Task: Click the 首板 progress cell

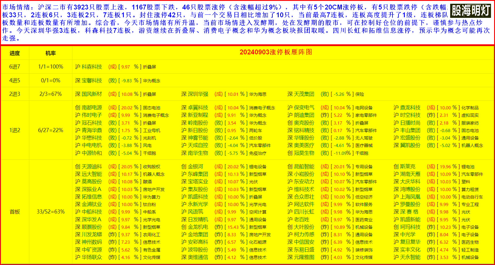Action: 15,212
